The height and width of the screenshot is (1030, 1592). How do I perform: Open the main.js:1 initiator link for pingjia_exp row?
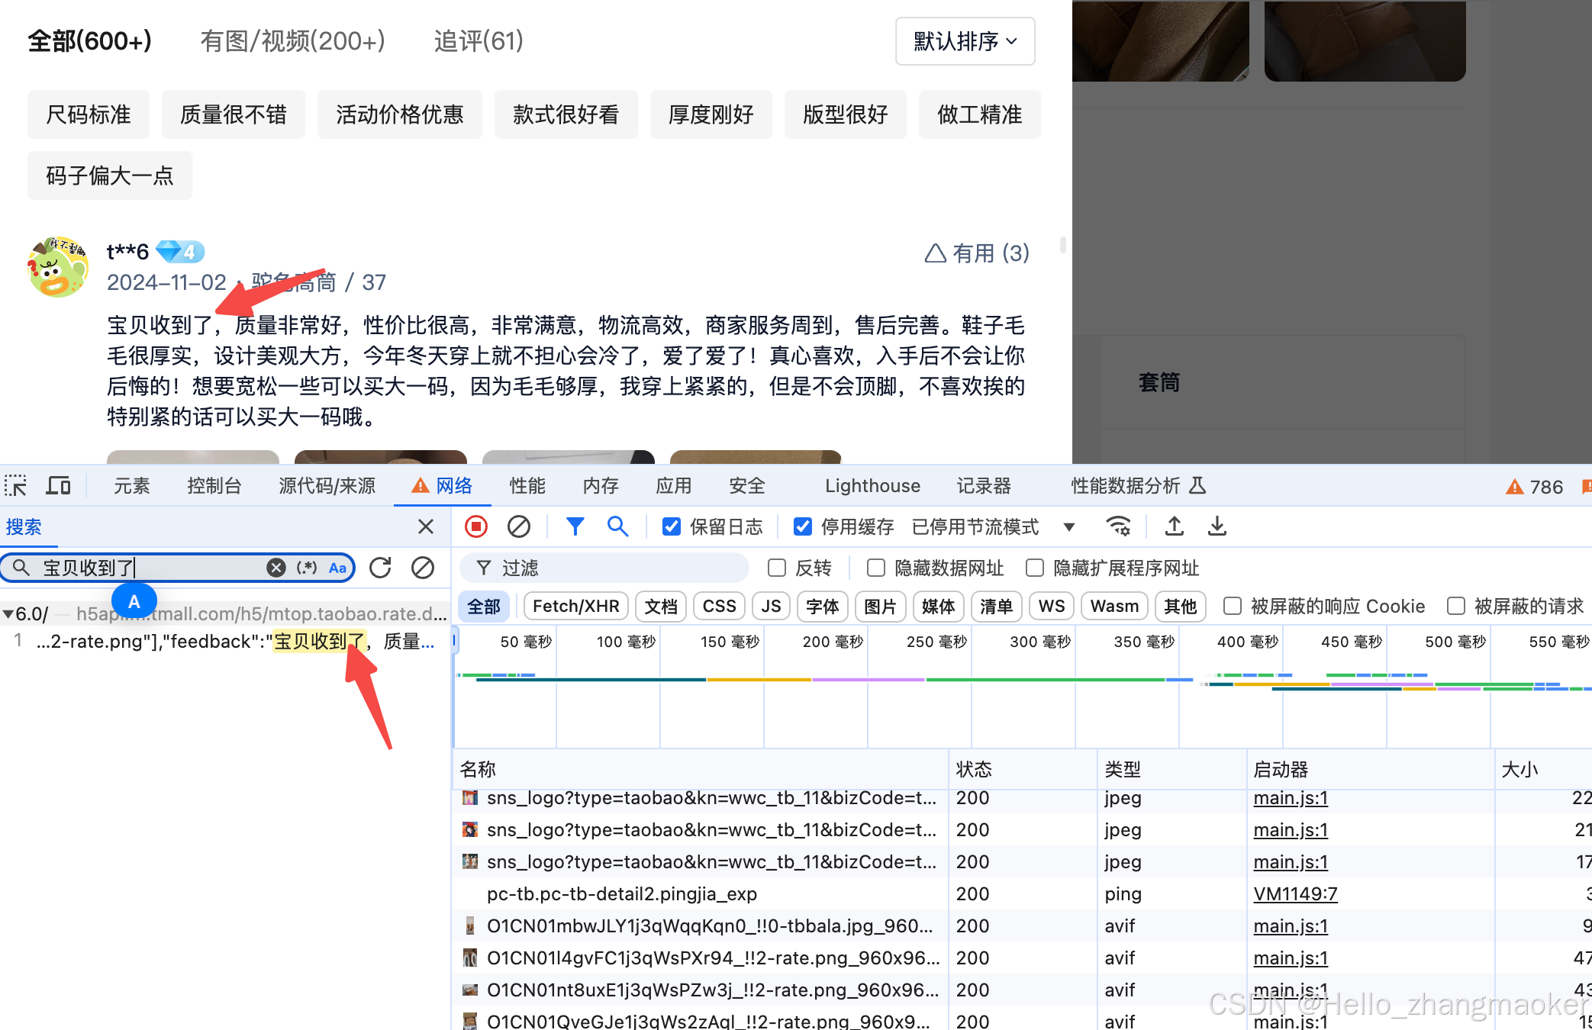point(1294,893)
